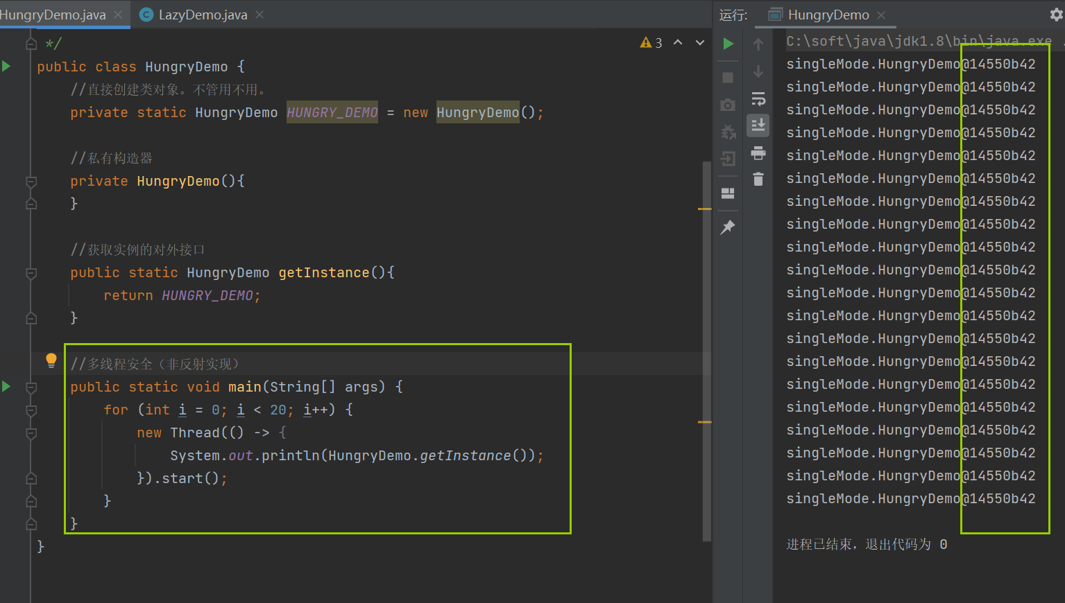Click the HUNGRY_DEMO field declaration

pyautogui.click(x=332, y=112)
